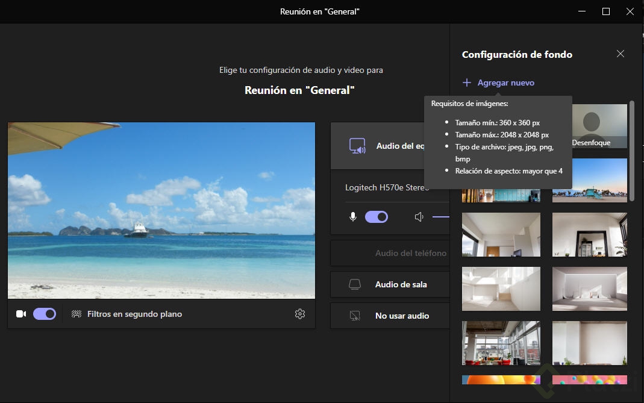The width and height of the screenshot is (644, 403).
Task: Select Audio de sala option
Action: click(401, 284)
